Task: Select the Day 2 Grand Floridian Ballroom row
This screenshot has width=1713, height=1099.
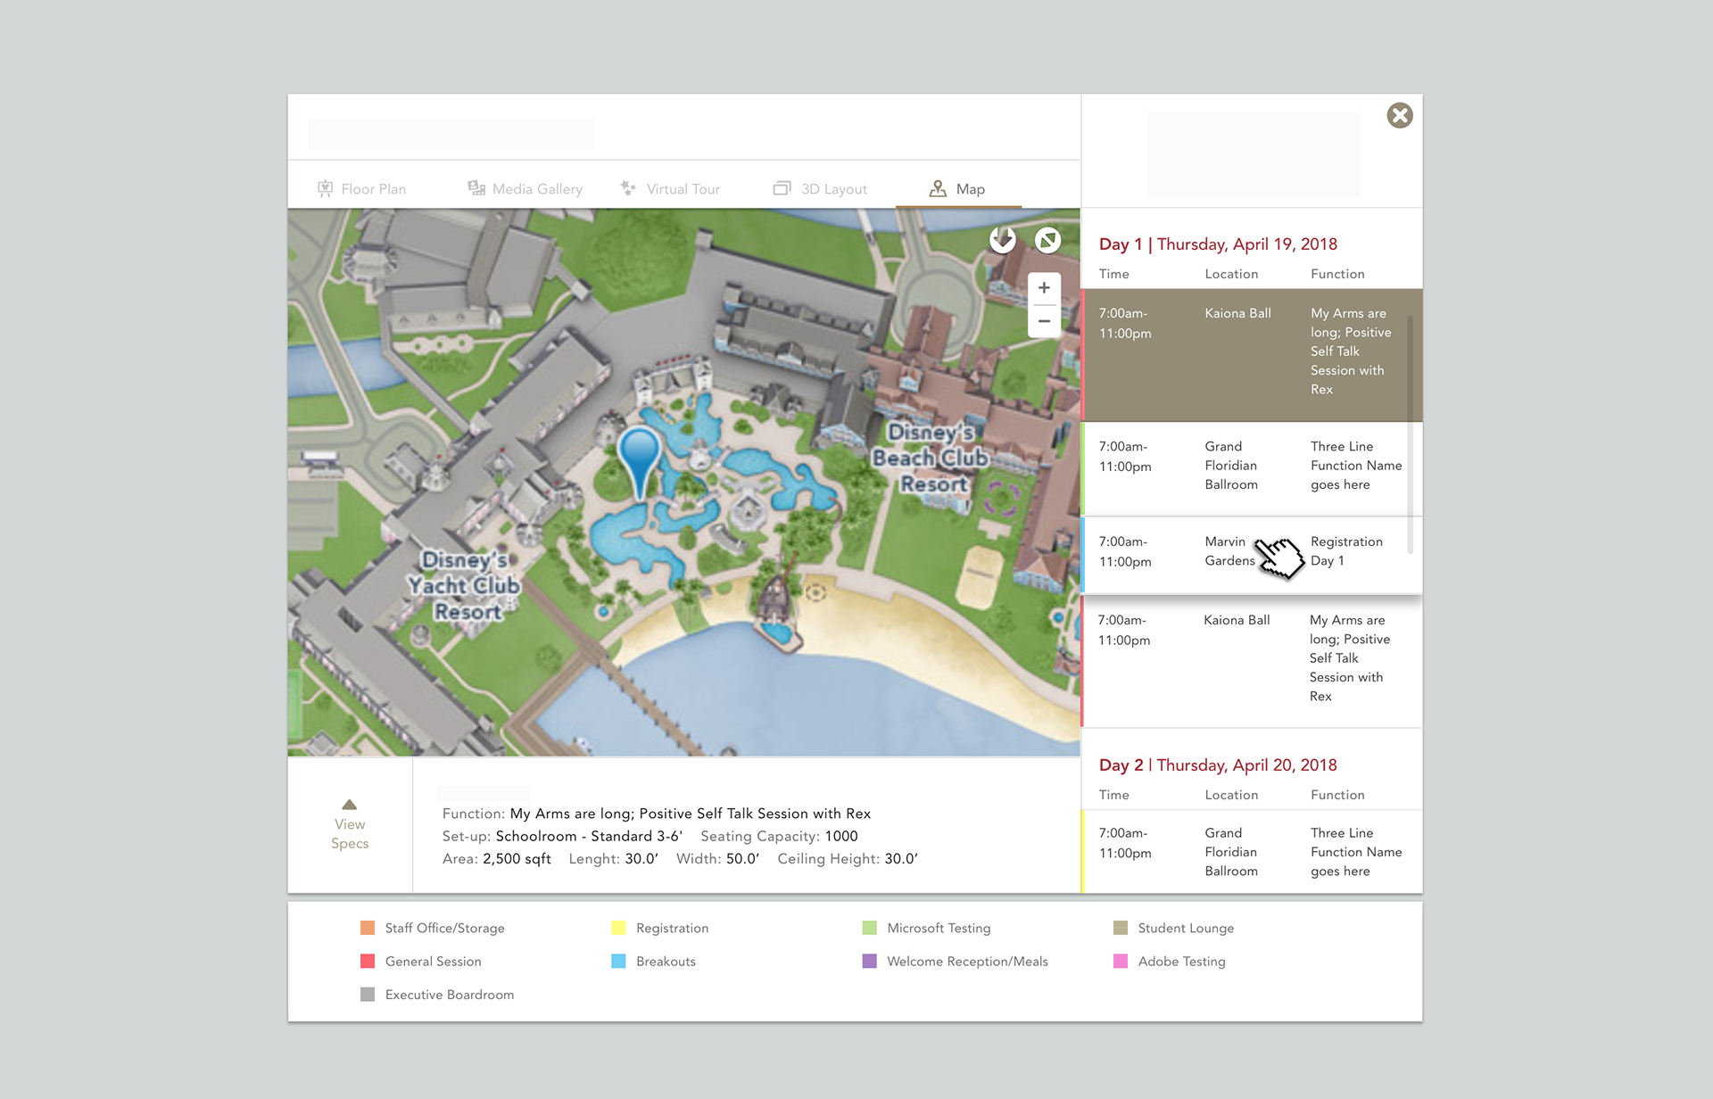Action: (1252, 852)
